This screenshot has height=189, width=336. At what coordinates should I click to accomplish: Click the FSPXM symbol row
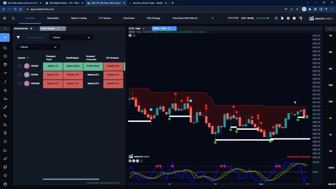pos(34,75)
